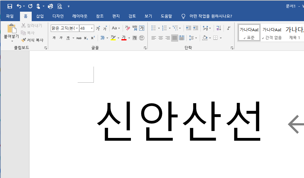Open the 파일 menu tab
Image resolution: width=304 pixels, height=178 pixels.
click(x=10, y=16)
